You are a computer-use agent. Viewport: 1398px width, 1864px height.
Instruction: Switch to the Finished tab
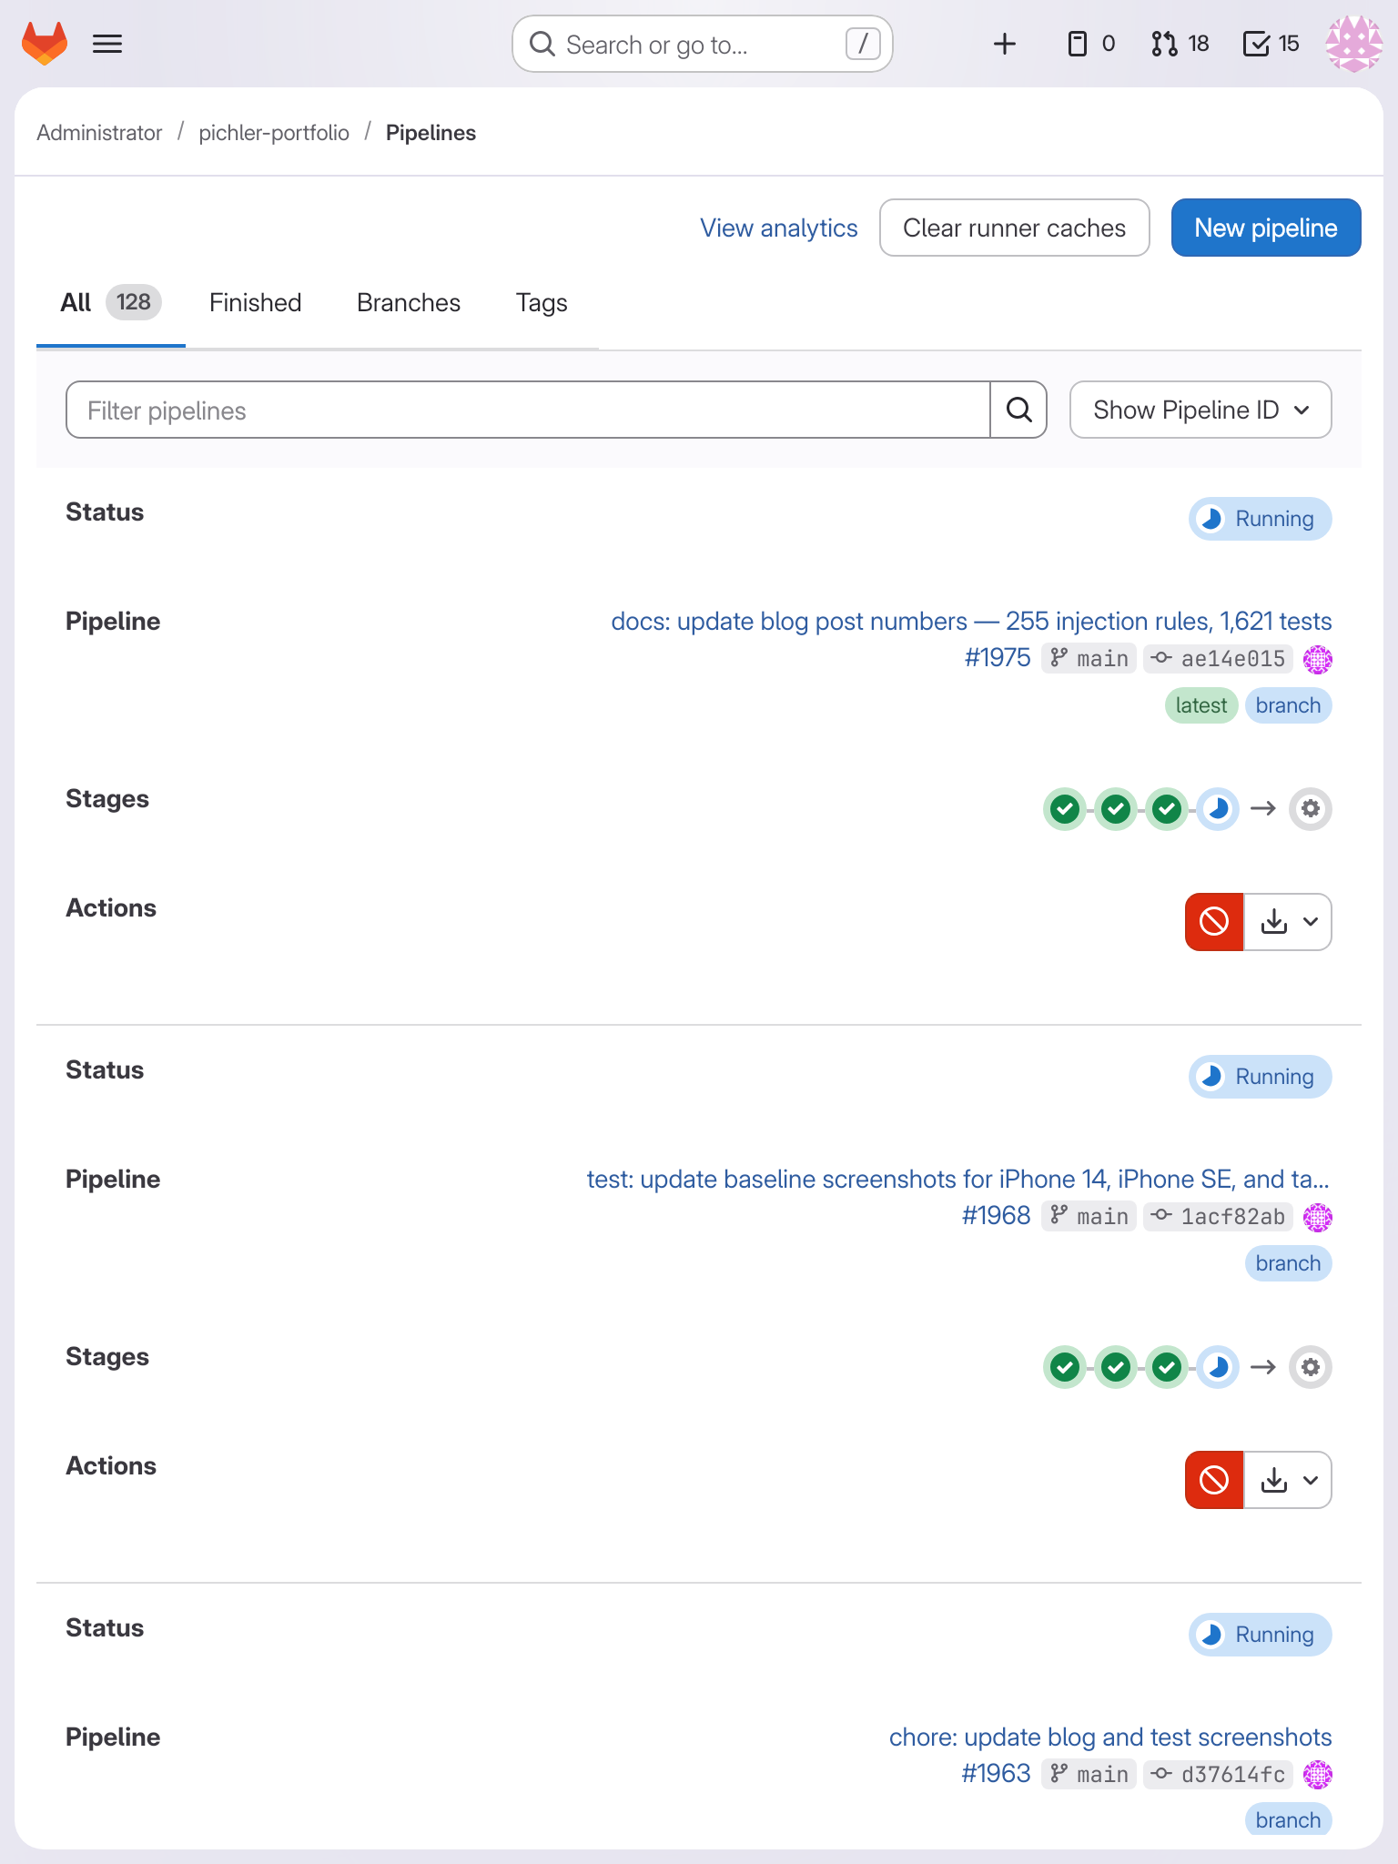coord(255,303)
